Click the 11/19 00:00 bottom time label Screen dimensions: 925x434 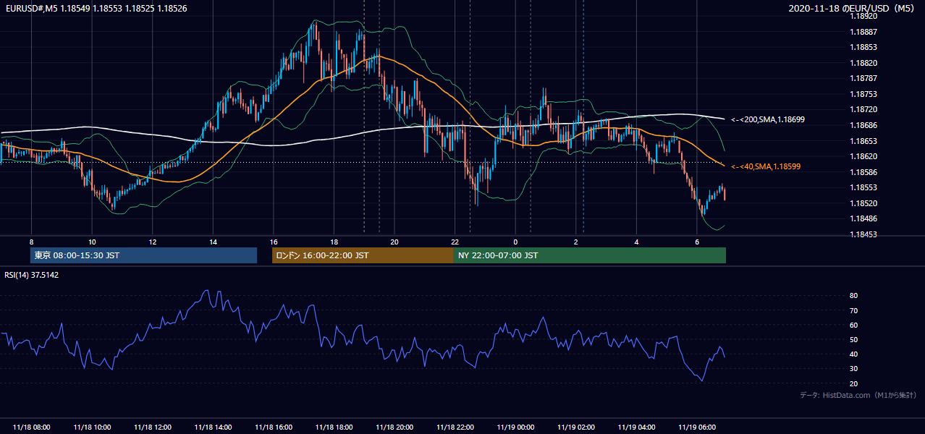click(x=515, y=427)
